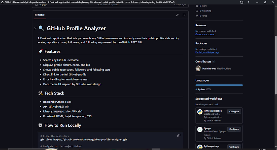
Task: Click the heading anchor link icon
Action: pos(35,28)
